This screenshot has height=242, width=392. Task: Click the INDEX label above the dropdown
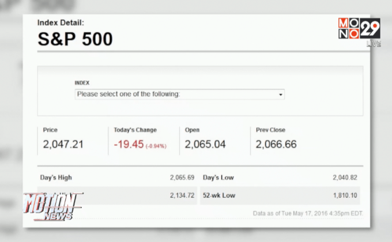pyautogui.click(x=82, y=83)
